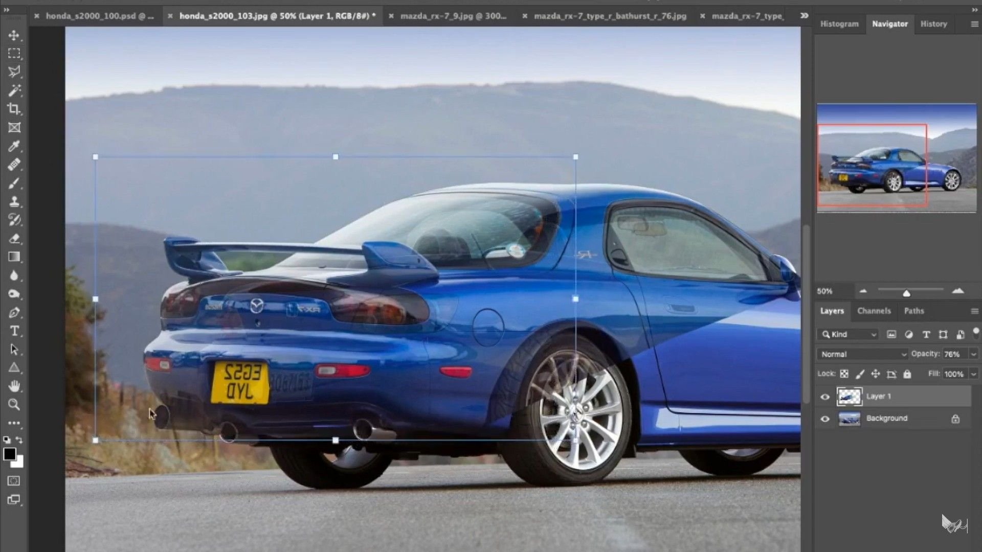The height and width of the screenshot is (552, 982).
Task: Choose the Clone Stamp tool
Action: 14,201
